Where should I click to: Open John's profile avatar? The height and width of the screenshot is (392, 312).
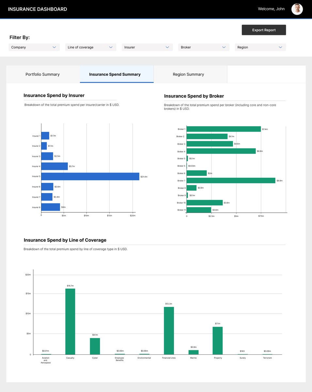pos(297,9)
